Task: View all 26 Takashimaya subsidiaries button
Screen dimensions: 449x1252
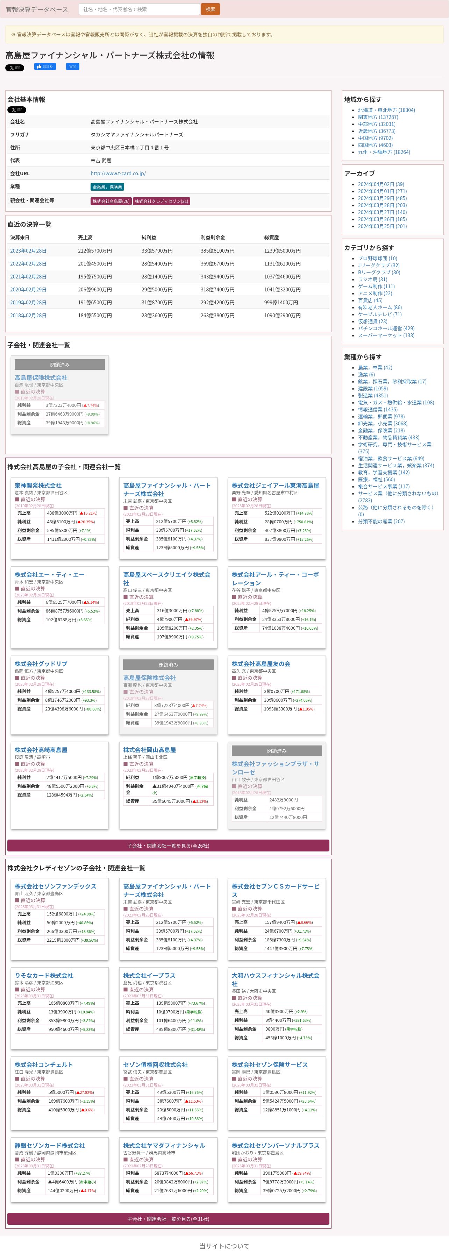Action: point(168,846)
